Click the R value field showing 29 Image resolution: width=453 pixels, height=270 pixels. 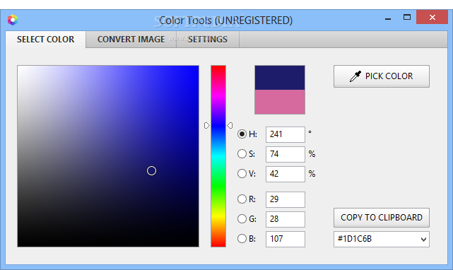click(x=285, y=199)
